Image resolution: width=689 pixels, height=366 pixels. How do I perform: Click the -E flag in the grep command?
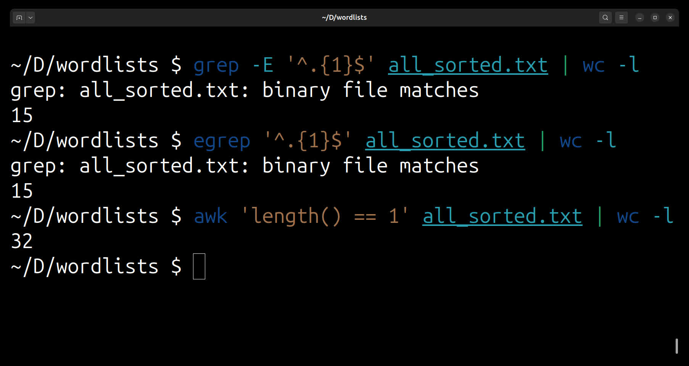click(x=263, y=65)
